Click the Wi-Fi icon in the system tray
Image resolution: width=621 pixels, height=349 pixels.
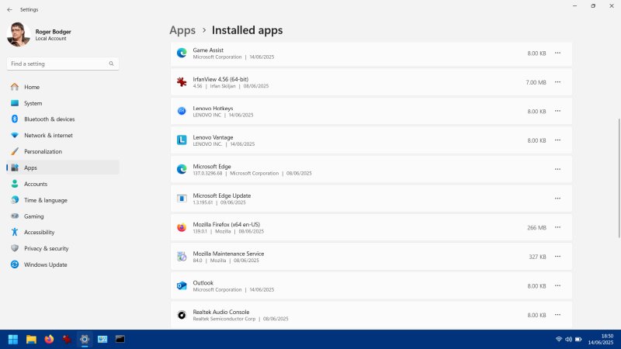(559, 339)
